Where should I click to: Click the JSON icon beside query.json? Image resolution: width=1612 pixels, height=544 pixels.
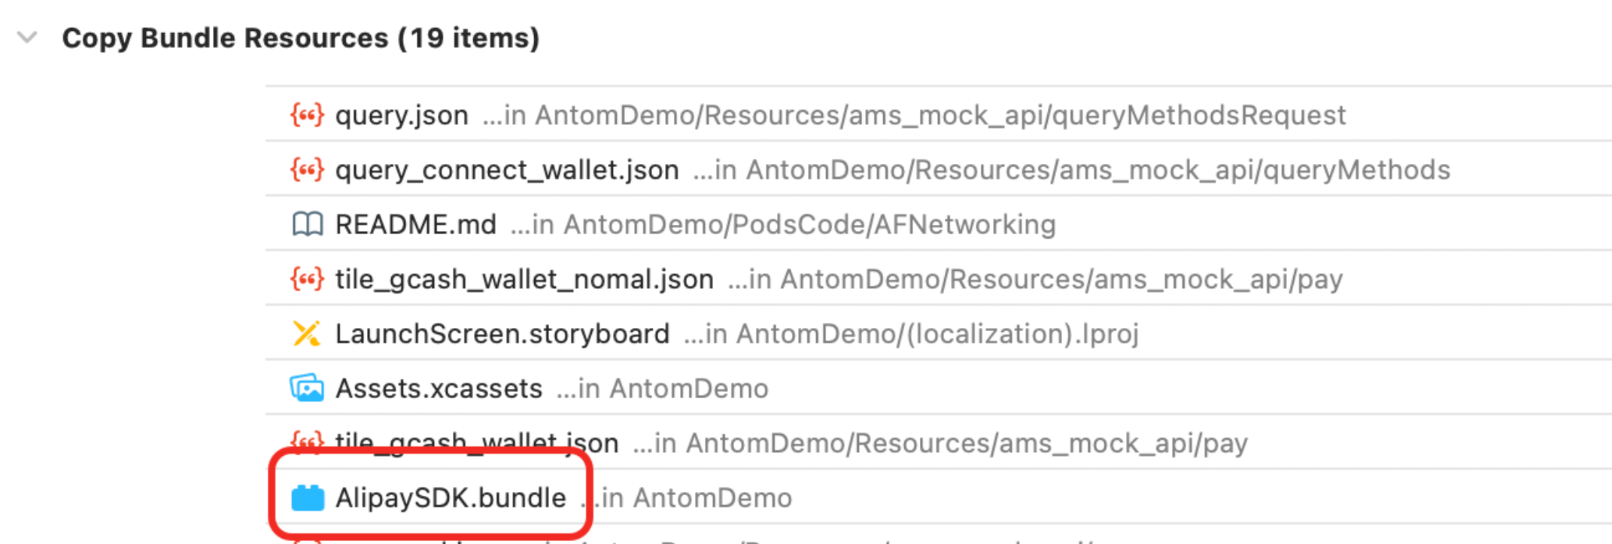click(307, 115)
